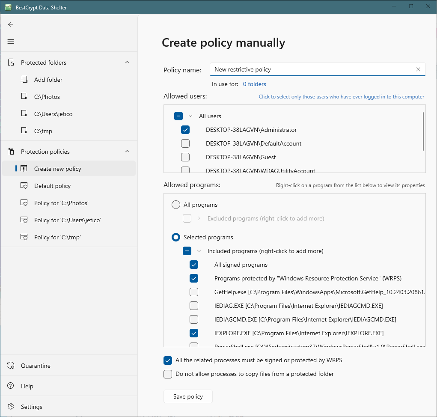Uncheck DESKTOP-38LAGVN\Administrator user
The image size is (437, 417).
[x=185, y=130]
